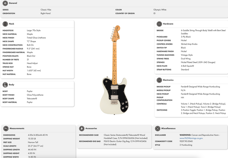Select the '3-Ply Black' pickguard value
The height and width of the screenshot is (158, 228).
pos(186,37)
